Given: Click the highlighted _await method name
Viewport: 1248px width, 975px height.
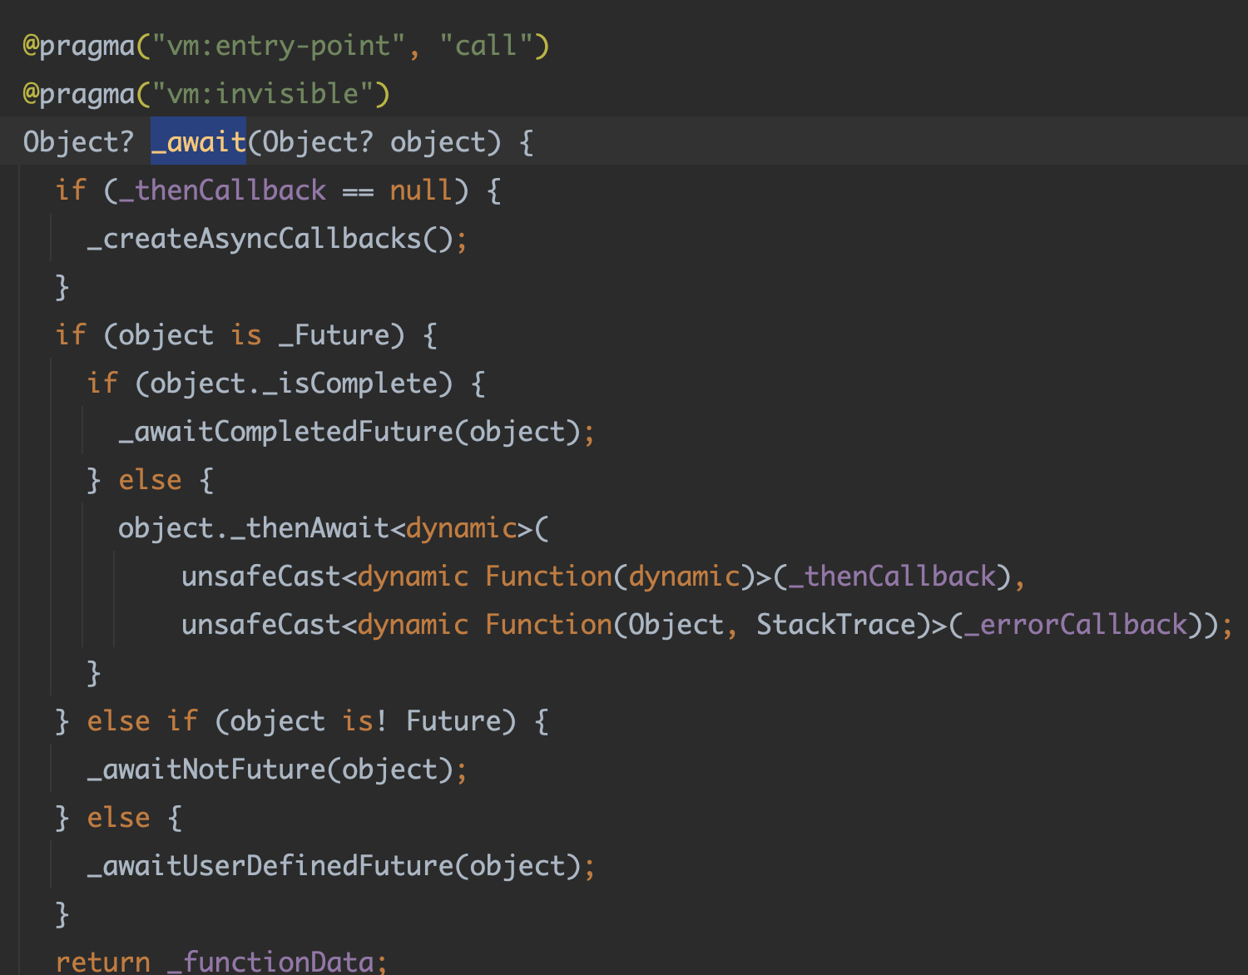Looking at the screenshot, I should point(199,142).
